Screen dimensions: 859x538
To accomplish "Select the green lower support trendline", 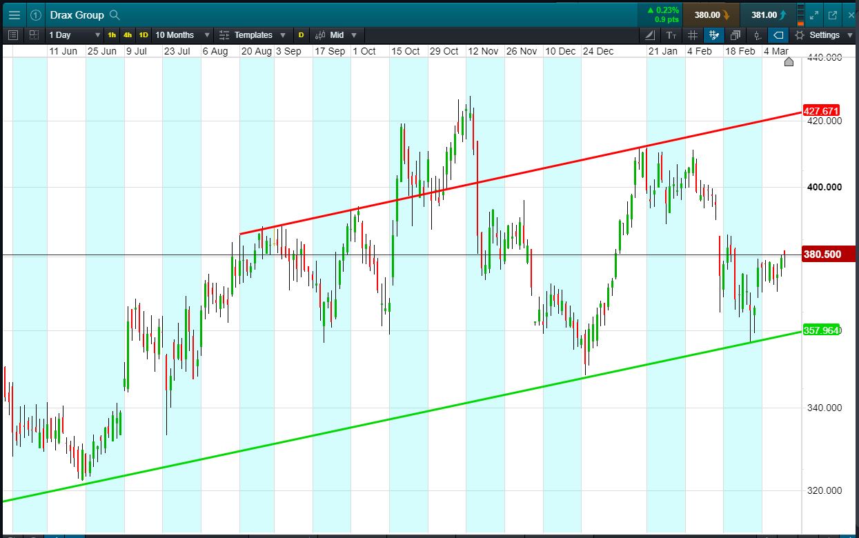I will click(x=402, y=416).
